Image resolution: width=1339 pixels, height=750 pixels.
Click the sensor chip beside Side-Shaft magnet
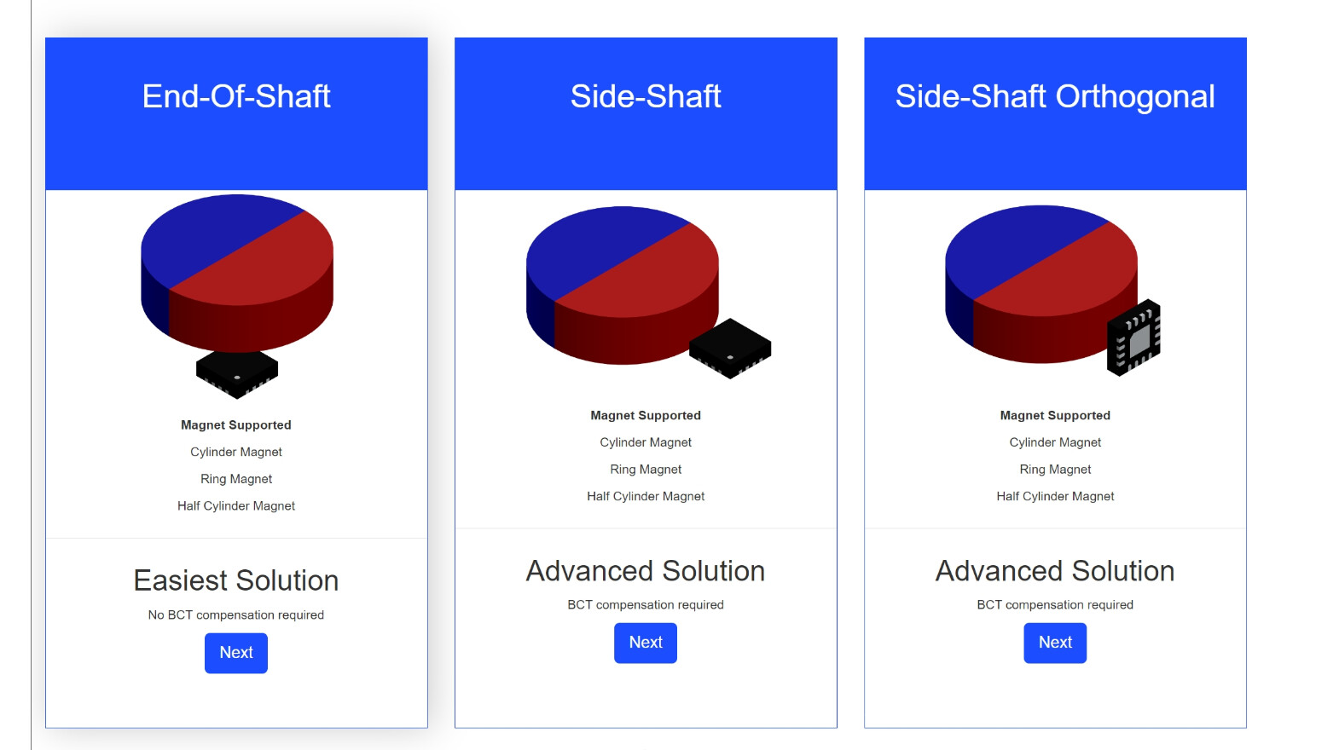point(730,348)
